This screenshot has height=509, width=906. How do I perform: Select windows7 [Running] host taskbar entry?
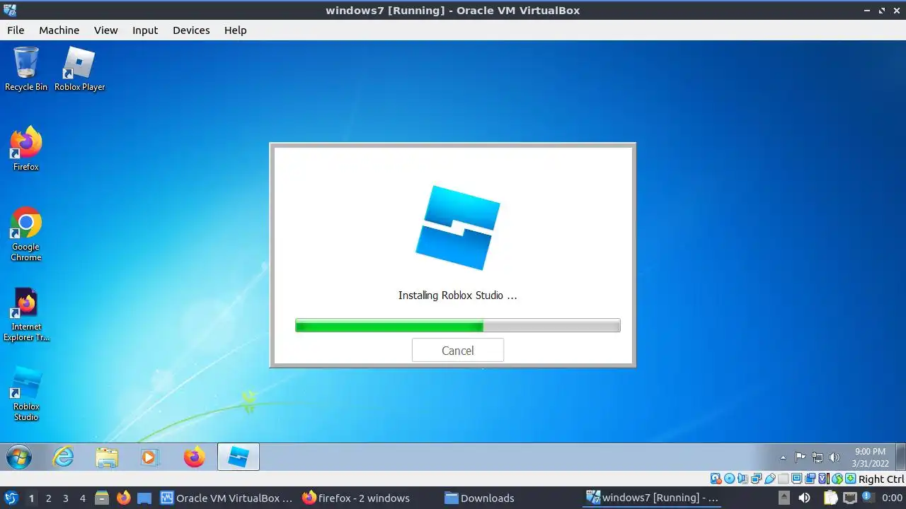652,498
